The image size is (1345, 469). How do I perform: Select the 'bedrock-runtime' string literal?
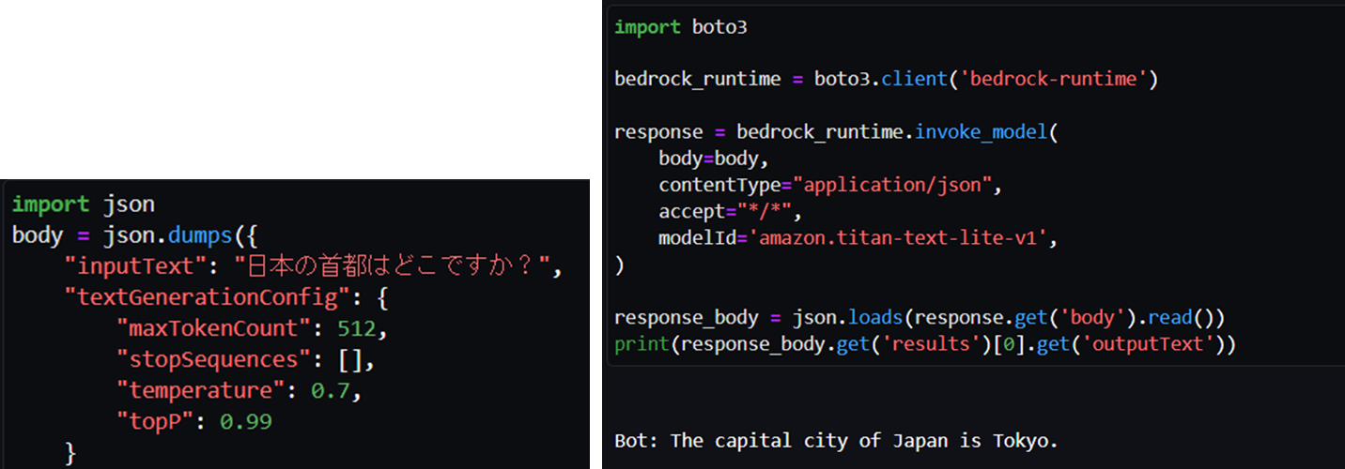coord(1052,80)
